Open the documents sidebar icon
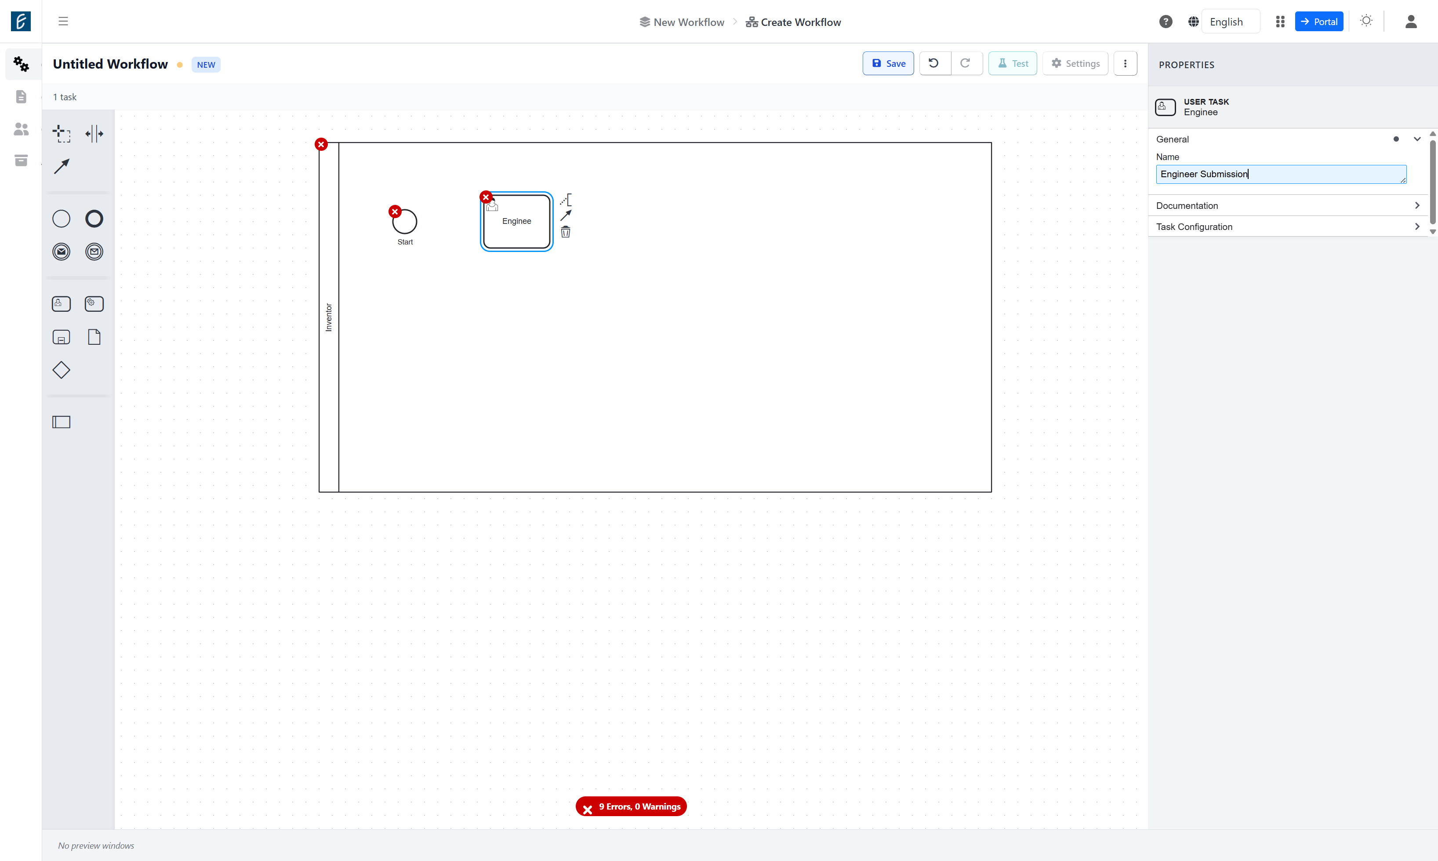The width and height of the screenshot is (1438, 861). pyautogui.click(x=22, y=96)
